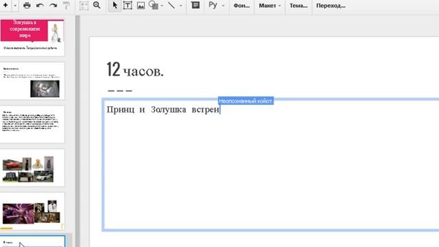Add a comment with comment icon
This screenshot has height=247, width=439.
click(195, 5)
